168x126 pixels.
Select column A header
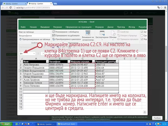coord(36,59)
